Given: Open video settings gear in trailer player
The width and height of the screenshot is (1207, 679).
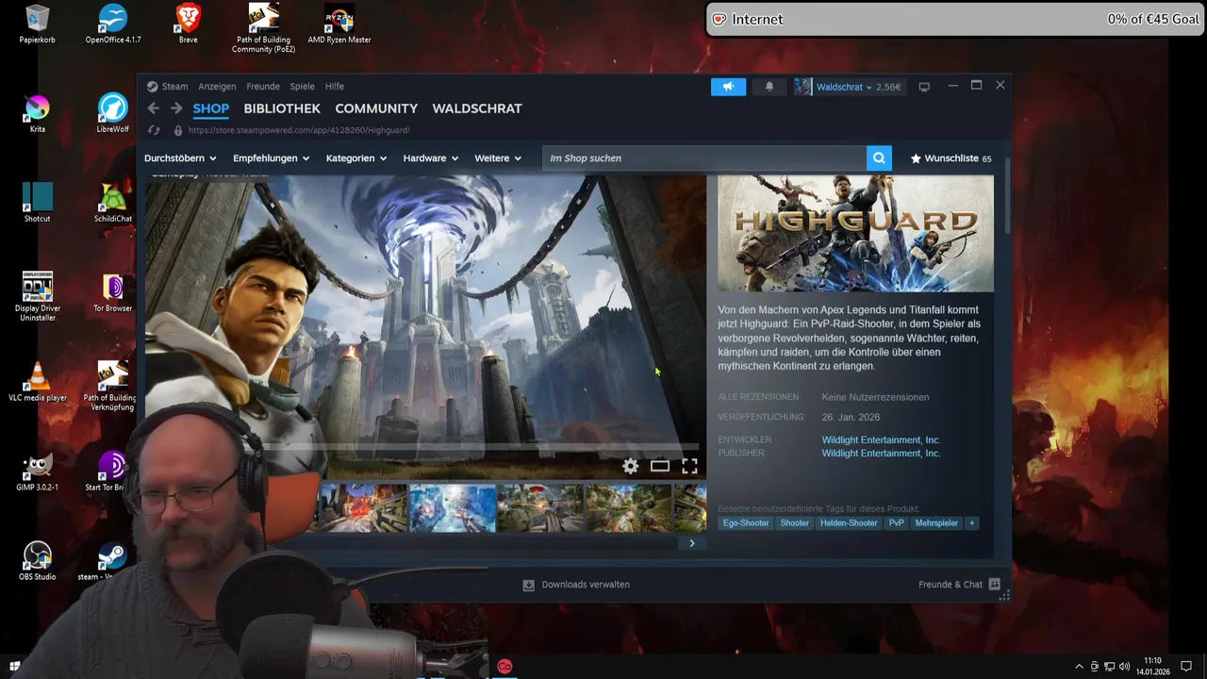Looking at the screenshot, I should [x=631, y=466].
